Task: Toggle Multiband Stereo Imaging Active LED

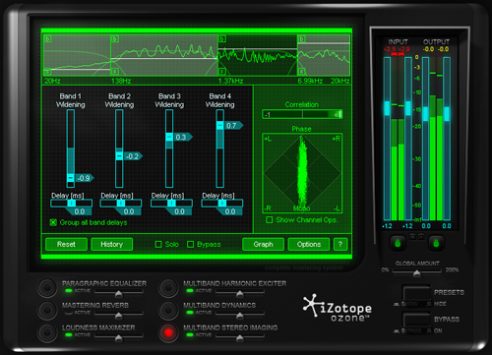Action: tap(190, 334)
